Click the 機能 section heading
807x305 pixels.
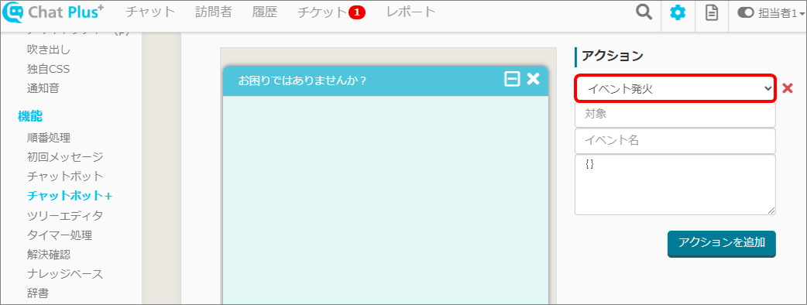tap(30, 116)
